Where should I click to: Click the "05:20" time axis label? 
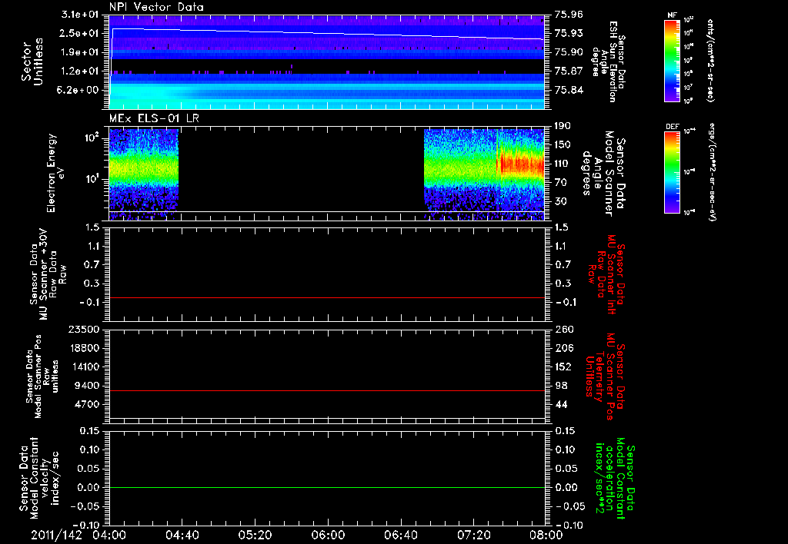[x=255, y=535]
